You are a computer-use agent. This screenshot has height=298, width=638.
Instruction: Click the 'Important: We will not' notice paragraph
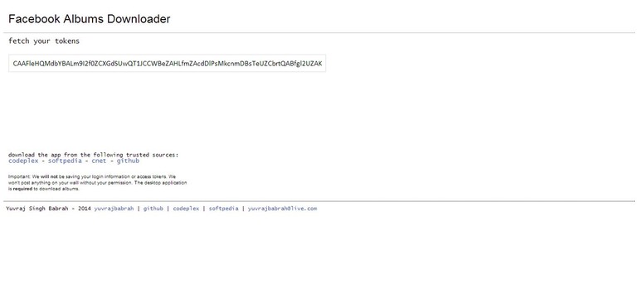point(98,183)
